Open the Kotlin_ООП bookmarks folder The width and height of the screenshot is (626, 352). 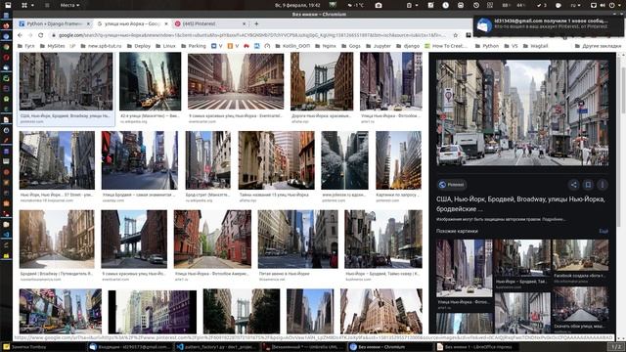click(292, 46)
